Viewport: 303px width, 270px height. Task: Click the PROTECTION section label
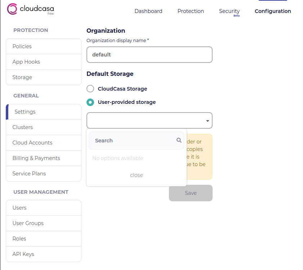31,30
